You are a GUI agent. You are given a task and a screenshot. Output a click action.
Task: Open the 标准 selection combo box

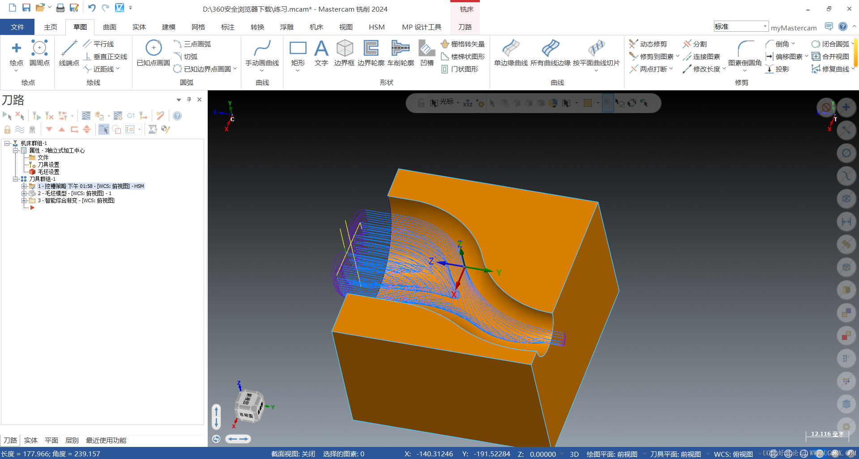pos(741,26)
